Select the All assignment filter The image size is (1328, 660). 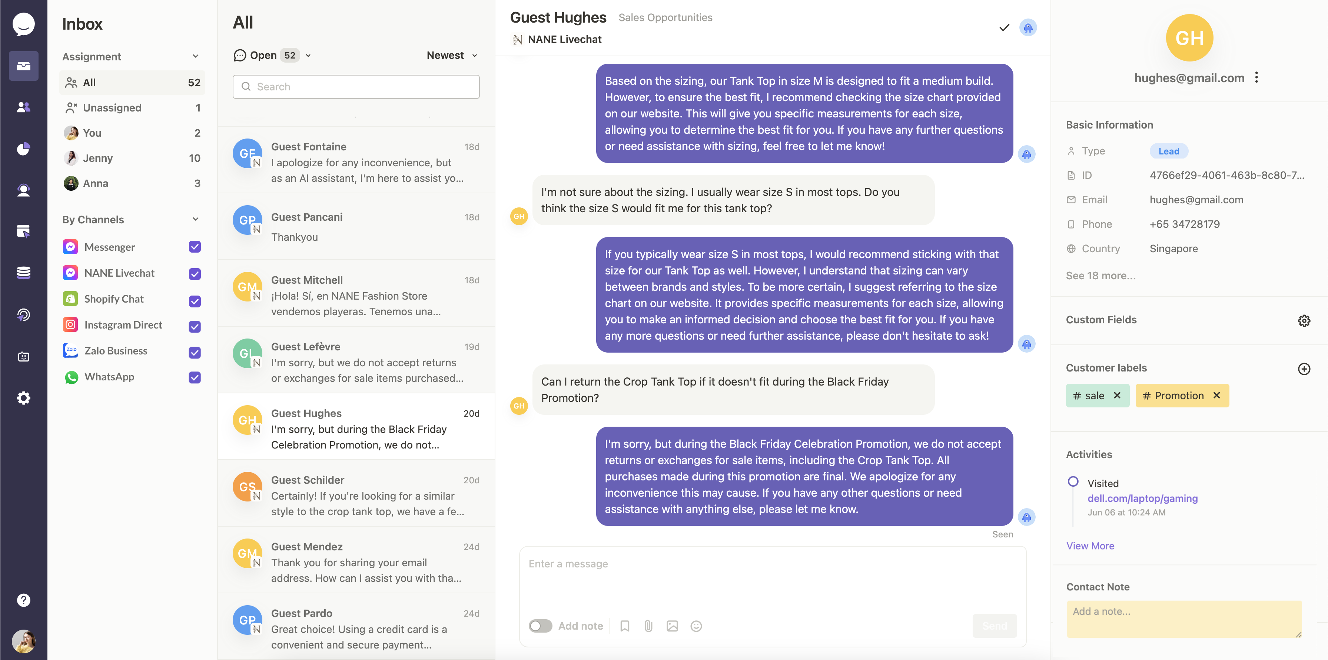pyautogui.click(x=132, y=83)
